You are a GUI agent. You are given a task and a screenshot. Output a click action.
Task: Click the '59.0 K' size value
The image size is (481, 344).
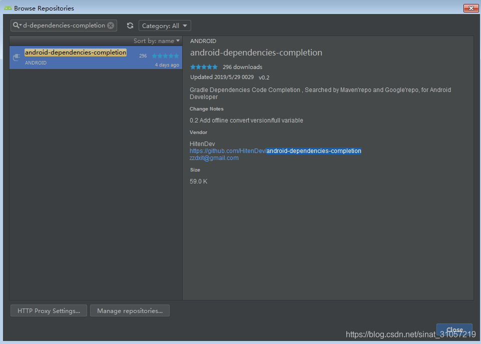click(199, 181)
